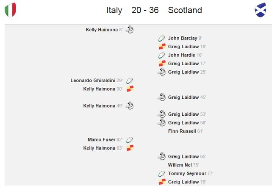Screen dimensions: 272x189
Task: Click whistle icon at Greig Laidlaw 65'
Action: click(x=161, y=156)
